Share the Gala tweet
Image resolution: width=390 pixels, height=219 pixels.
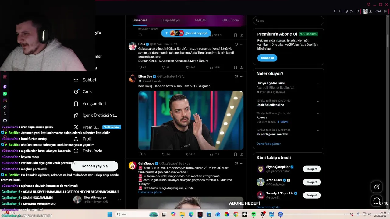click(x=242, y=68)
